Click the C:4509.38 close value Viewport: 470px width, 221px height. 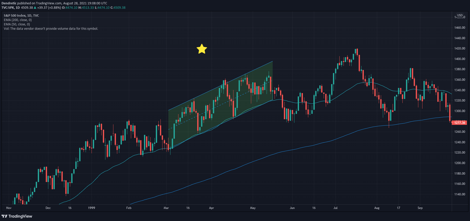point(118,8)
